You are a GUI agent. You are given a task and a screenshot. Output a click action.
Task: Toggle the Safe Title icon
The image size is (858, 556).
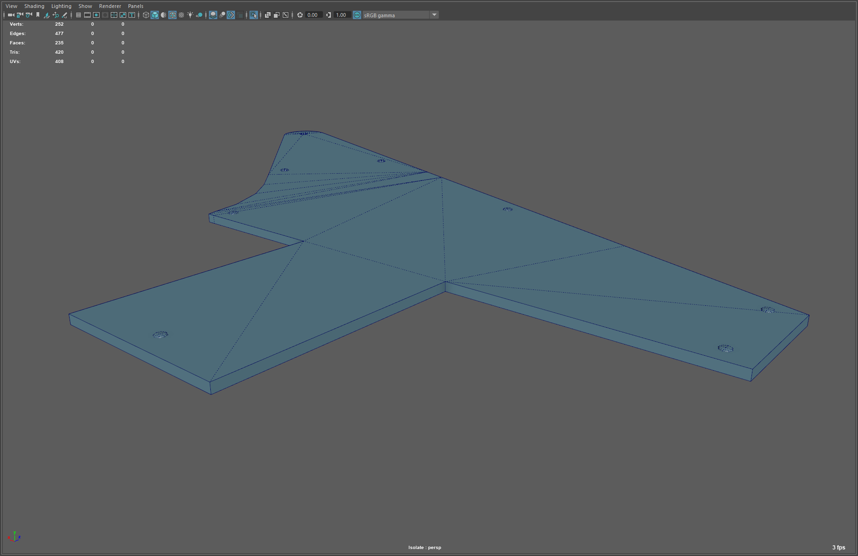pos(132,15)
